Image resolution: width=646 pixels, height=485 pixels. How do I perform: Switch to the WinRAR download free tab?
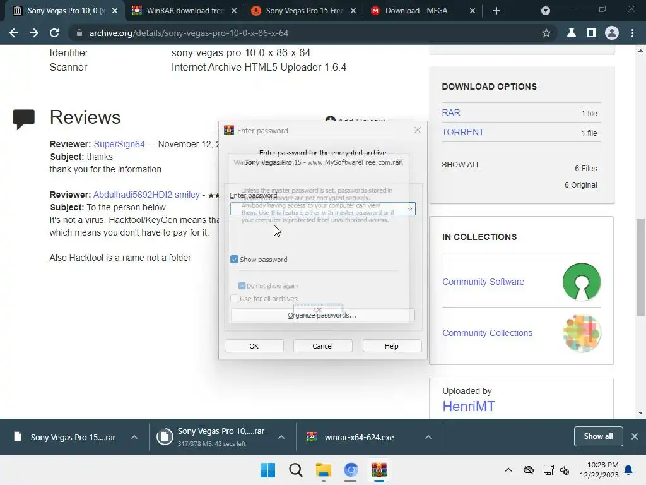tap(184, 11)
